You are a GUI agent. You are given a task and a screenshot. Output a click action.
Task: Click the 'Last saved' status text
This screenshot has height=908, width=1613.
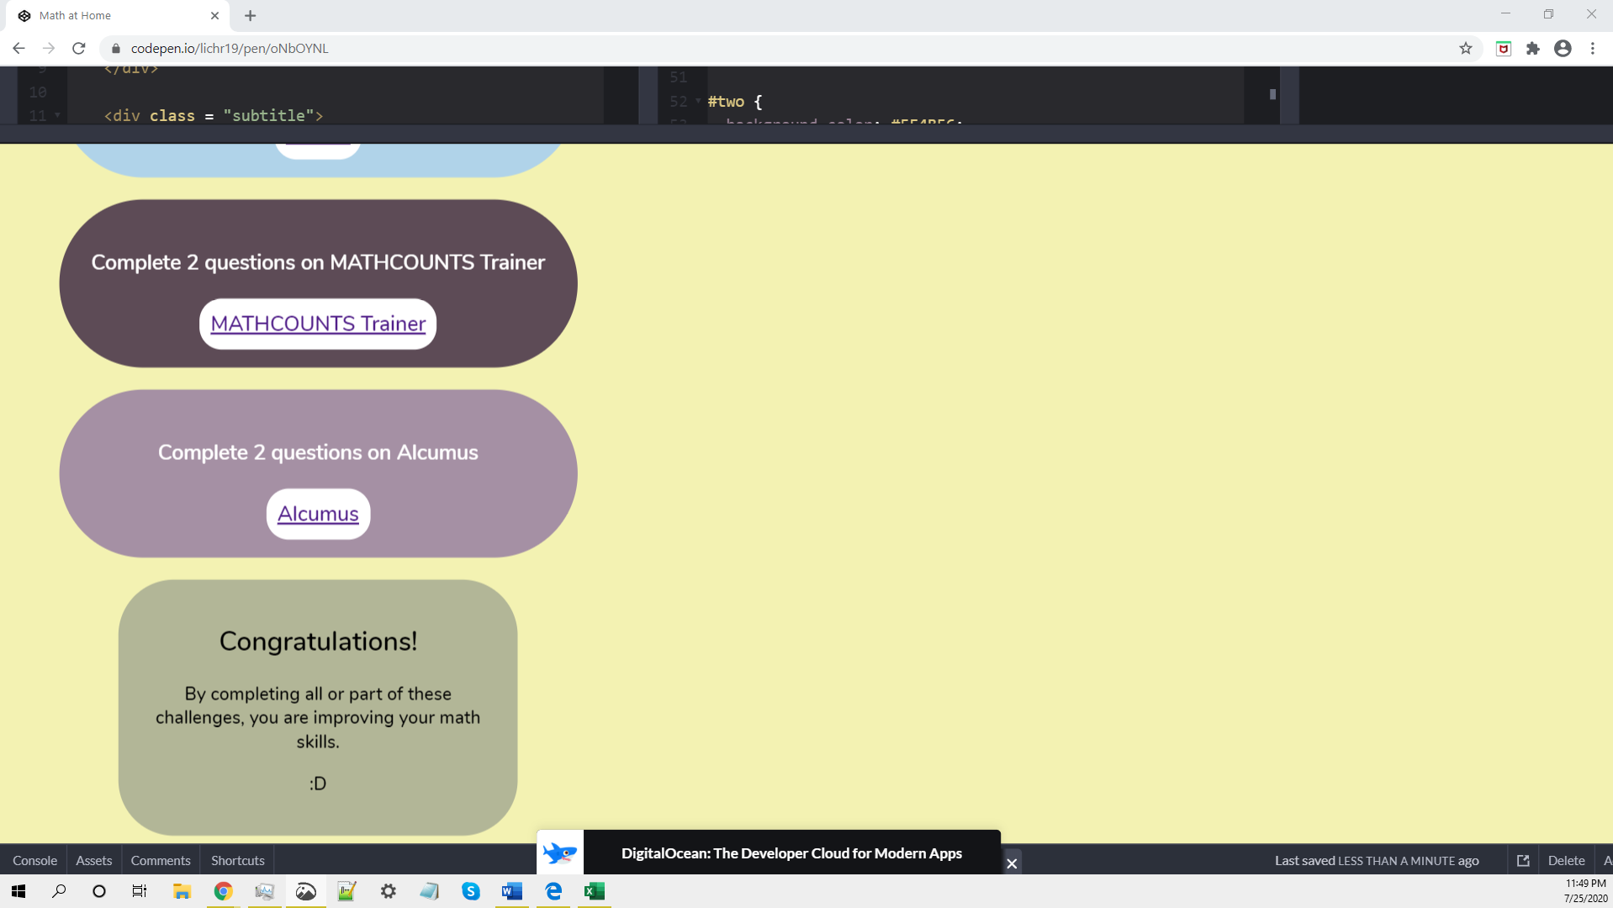point(1377,860)
